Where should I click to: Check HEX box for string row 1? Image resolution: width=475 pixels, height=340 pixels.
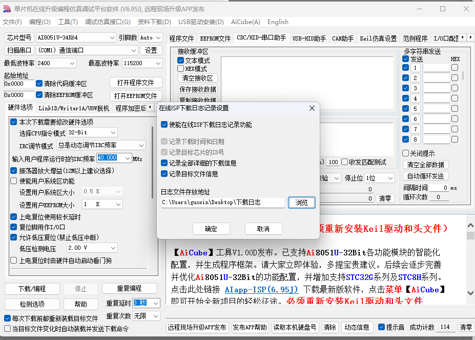point(455,68)
